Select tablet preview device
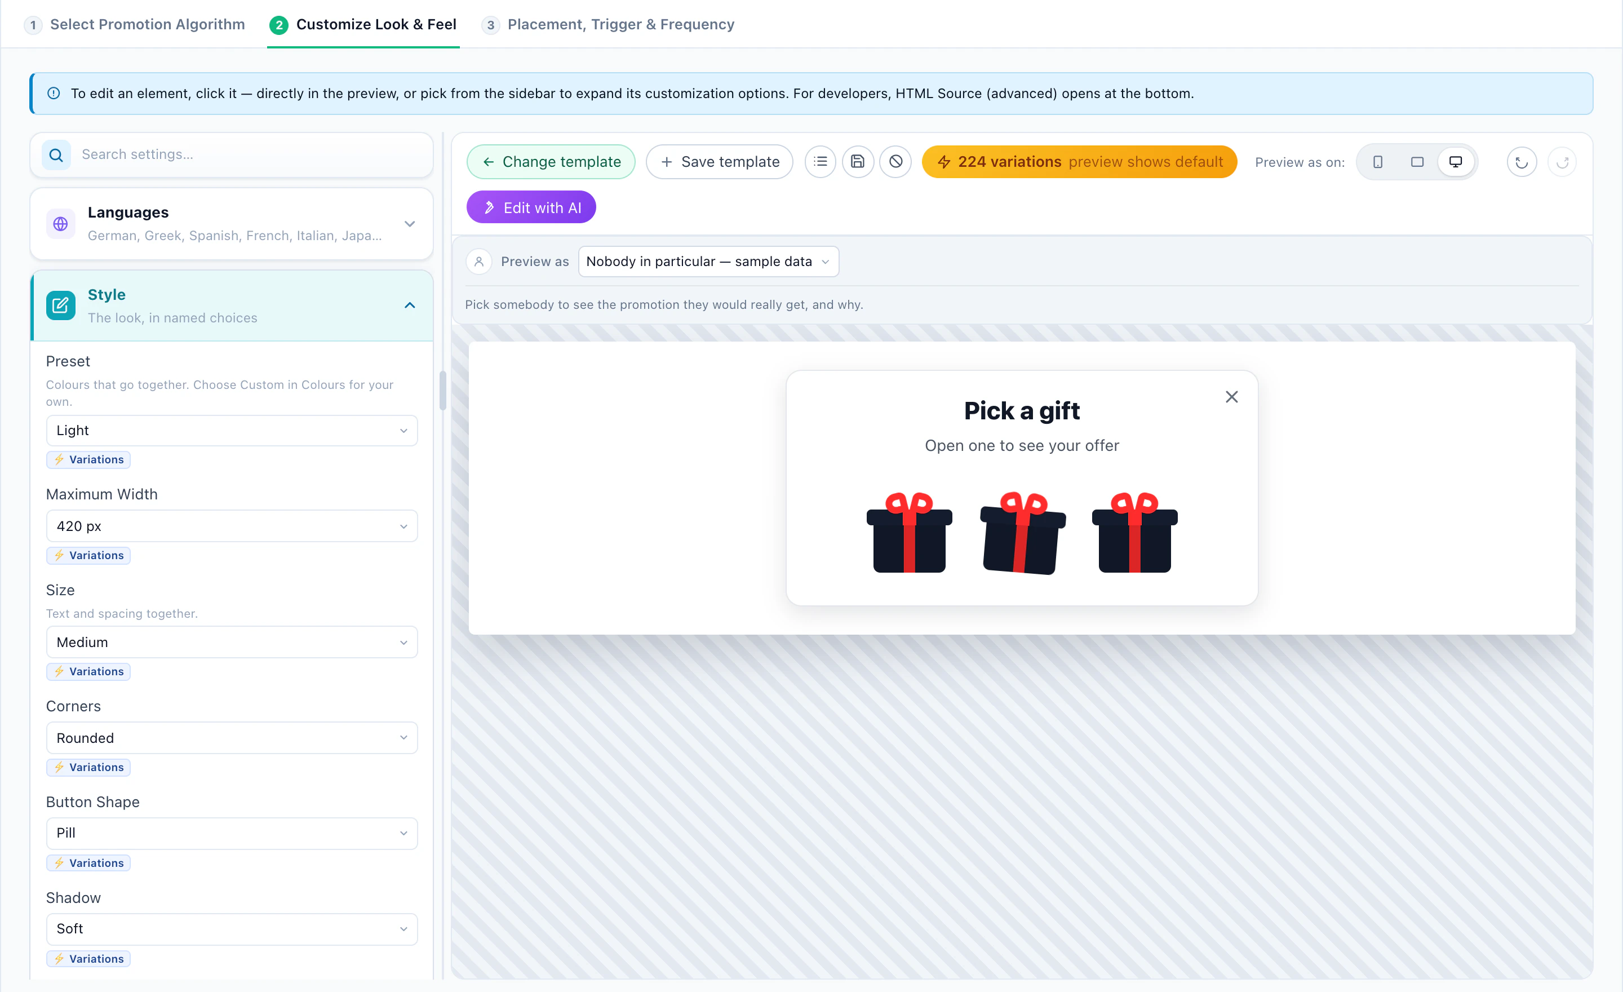1623x992 pixels. click(1417, 162)
